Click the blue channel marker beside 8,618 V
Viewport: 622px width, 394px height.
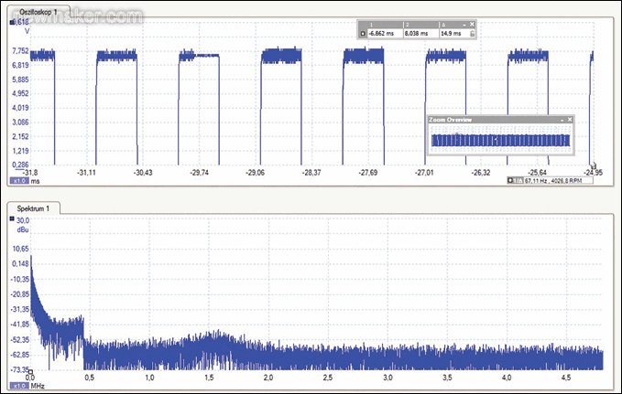pyautogui.click(x=12, y=24)
